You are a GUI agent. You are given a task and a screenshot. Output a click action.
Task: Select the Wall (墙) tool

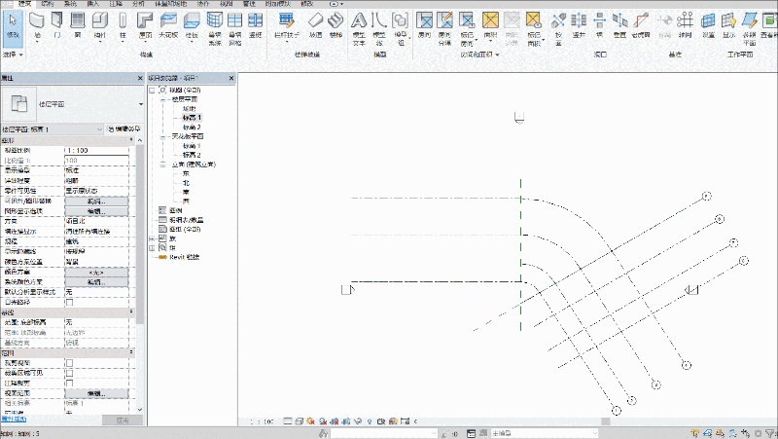37,26
